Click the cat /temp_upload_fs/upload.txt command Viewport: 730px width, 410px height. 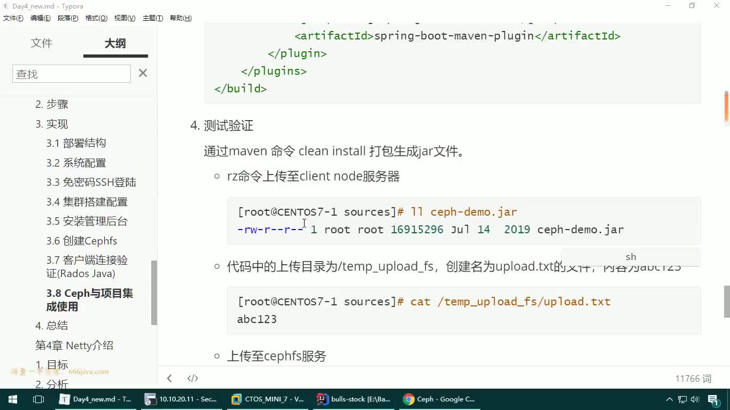point(424,302)
